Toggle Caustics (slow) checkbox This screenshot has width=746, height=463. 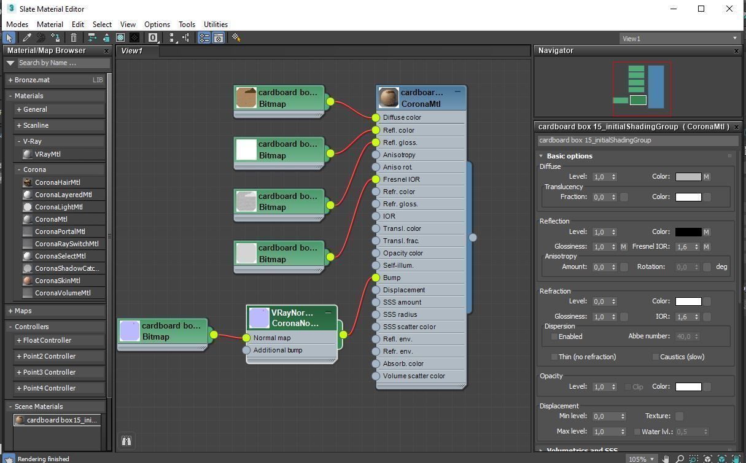pos(655,357)
